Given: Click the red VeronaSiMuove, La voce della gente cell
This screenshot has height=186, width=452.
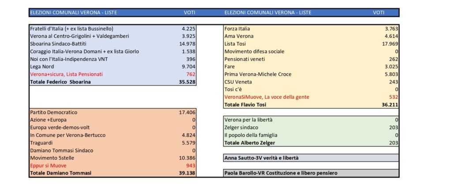Looking at the screenshot, I should click(267, 97).
